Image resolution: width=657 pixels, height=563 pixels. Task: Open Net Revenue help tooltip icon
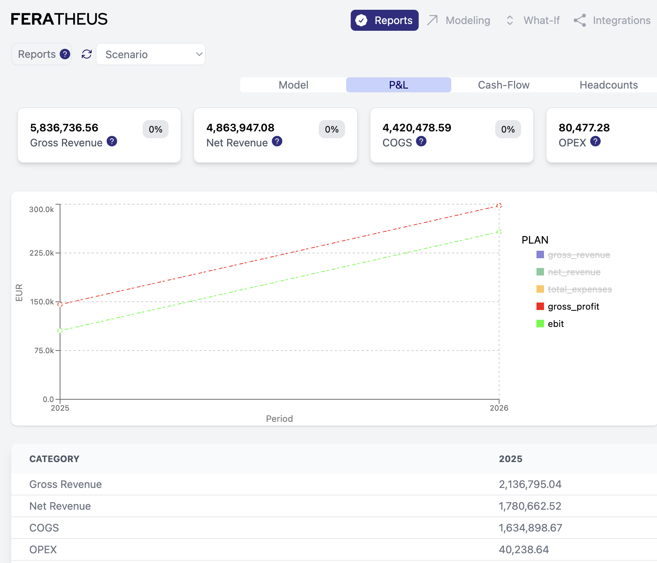277,141
